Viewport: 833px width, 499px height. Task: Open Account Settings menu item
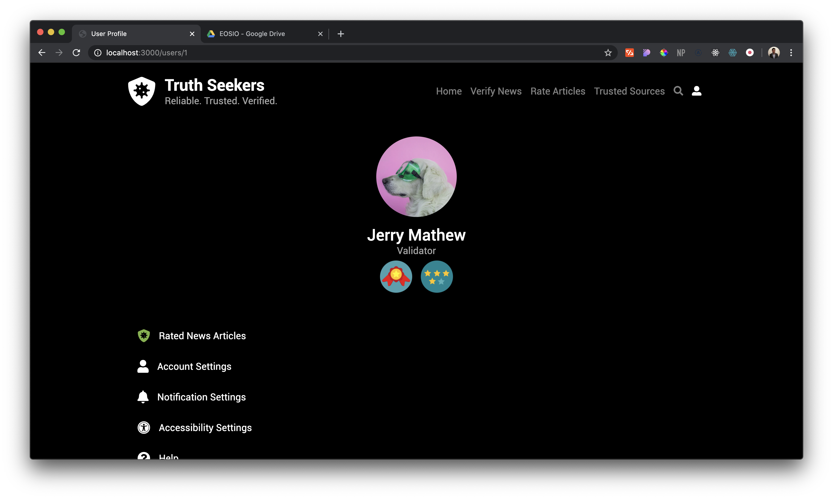194,366
